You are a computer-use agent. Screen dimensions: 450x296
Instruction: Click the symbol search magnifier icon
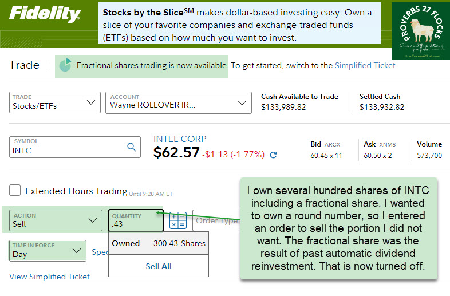(x=132, y=148)
